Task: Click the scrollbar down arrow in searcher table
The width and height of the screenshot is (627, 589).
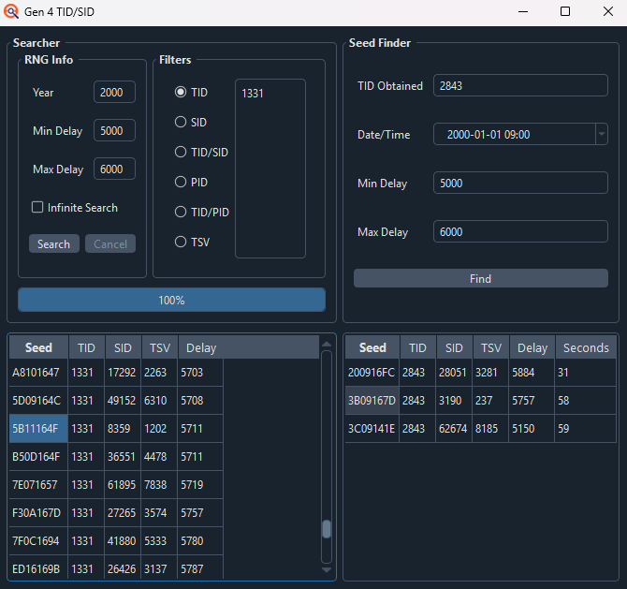Action: [327, 569]
